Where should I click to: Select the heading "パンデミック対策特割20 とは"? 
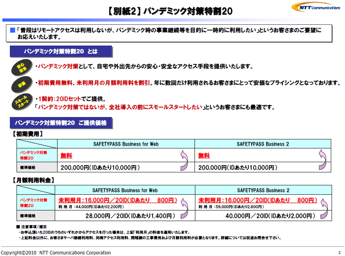61,51
